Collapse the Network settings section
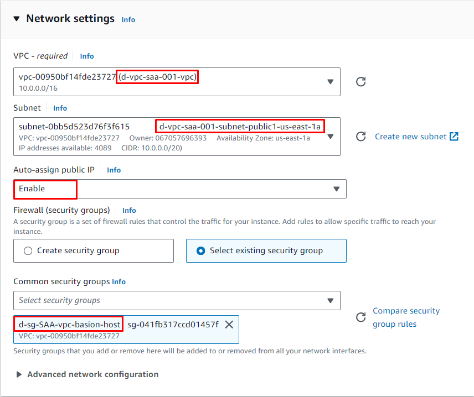This screenshot has width=474, height=397. point(17,19)
